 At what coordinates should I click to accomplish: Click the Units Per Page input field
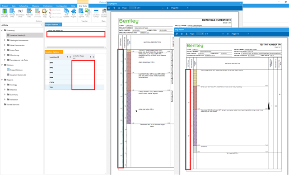click(76, 34)
